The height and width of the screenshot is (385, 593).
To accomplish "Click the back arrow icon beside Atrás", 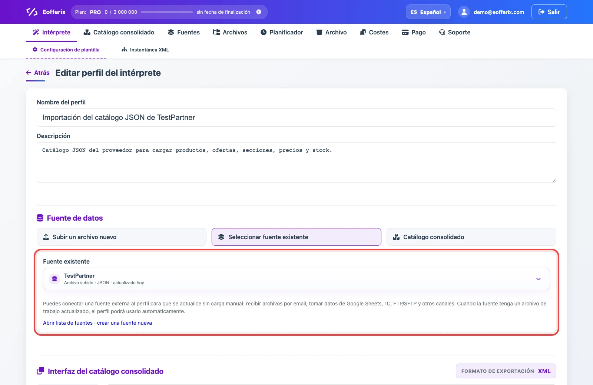I will 29,73.
